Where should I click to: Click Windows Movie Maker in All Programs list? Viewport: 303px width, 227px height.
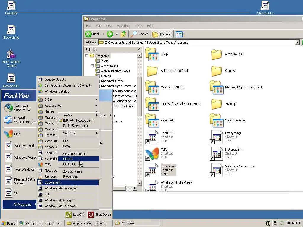(68, 206)
